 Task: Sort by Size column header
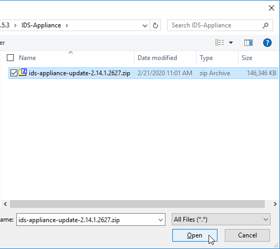tap(247, 58)
